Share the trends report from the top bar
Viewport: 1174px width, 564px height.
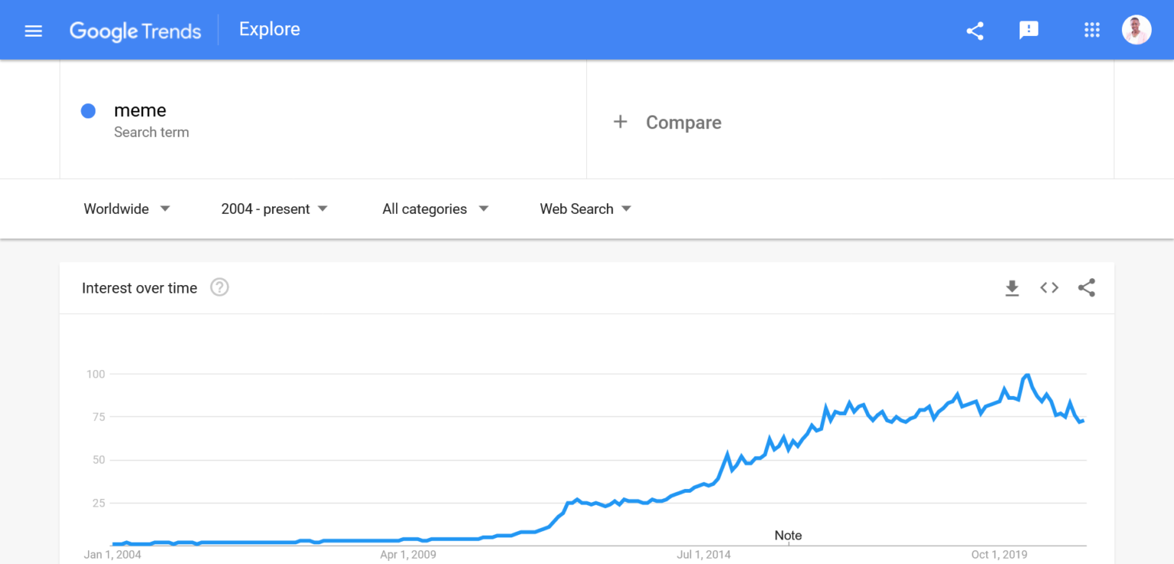975,31
